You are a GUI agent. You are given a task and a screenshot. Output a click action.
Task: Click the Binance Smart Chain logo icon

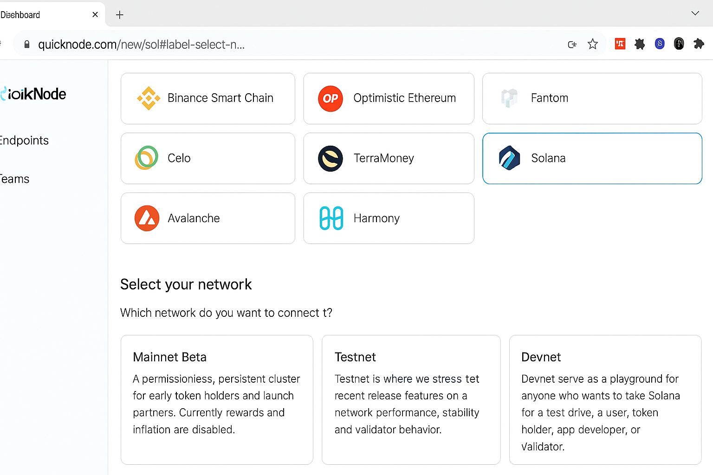(x=149, y=98)
